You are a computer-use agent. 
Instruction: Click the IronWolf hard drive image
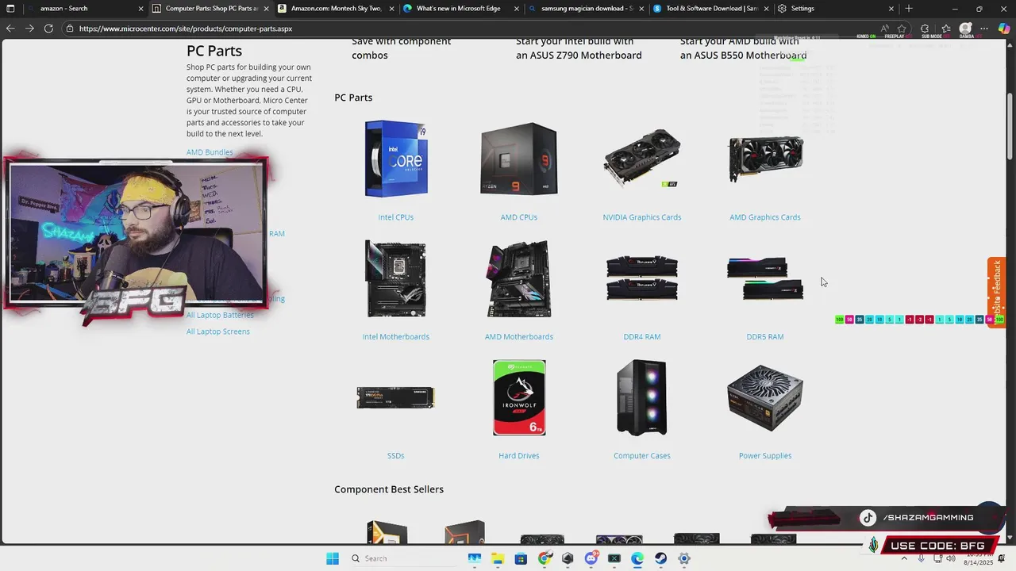(x=519, y=398)
